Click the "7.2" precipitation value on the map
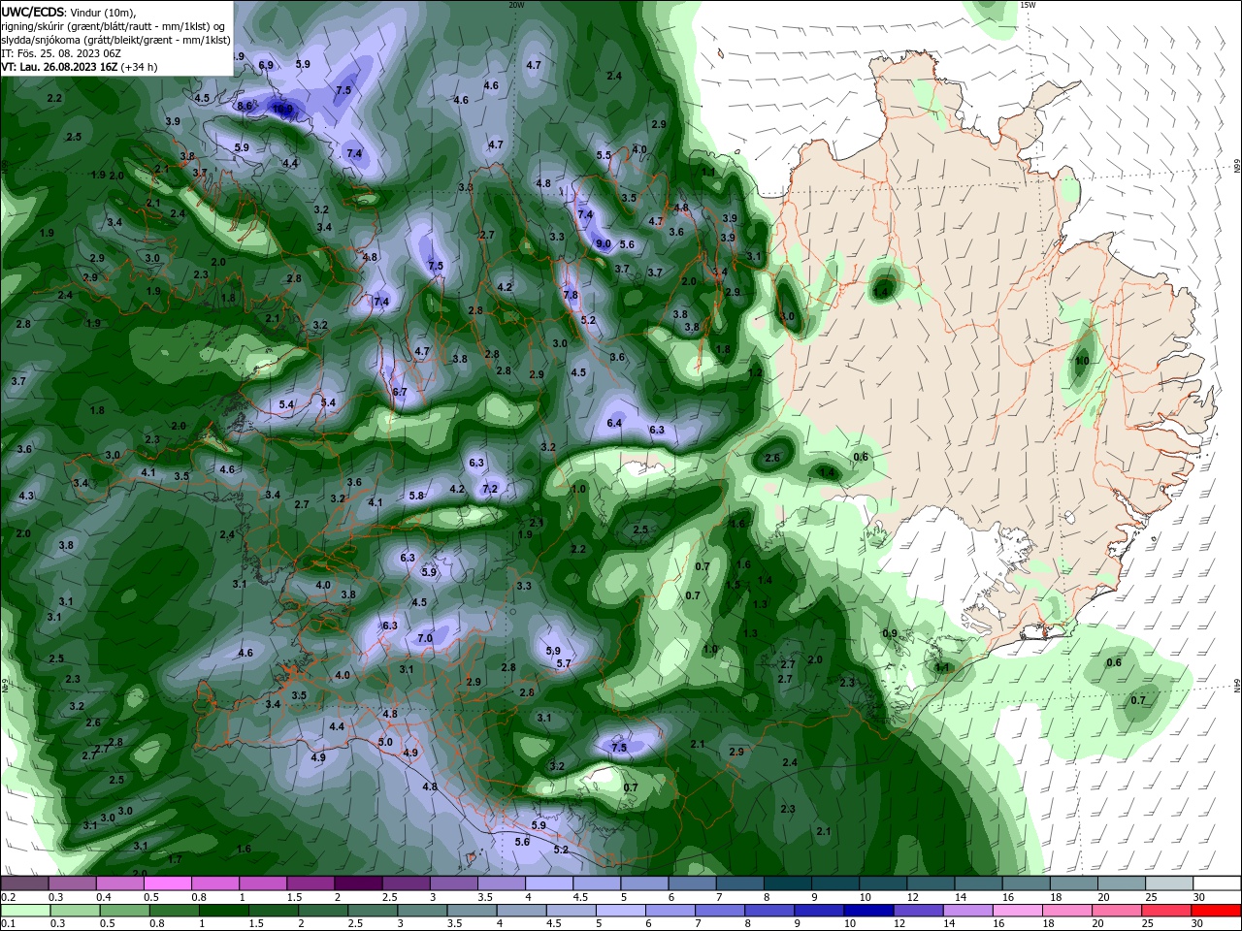 pyautogui.click(x=490, y=489)
